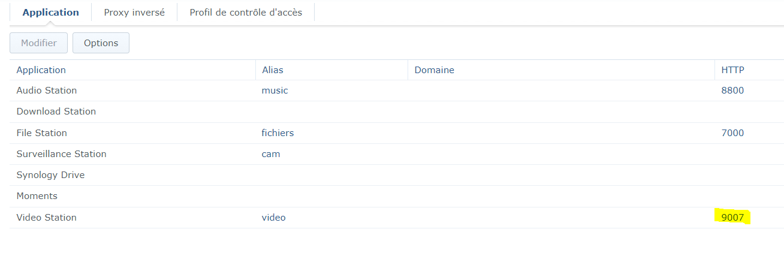The width and height of the screenshot is (784, 265).
Task: Select the Surveillance Station row
Action: [x=61, y=154]
